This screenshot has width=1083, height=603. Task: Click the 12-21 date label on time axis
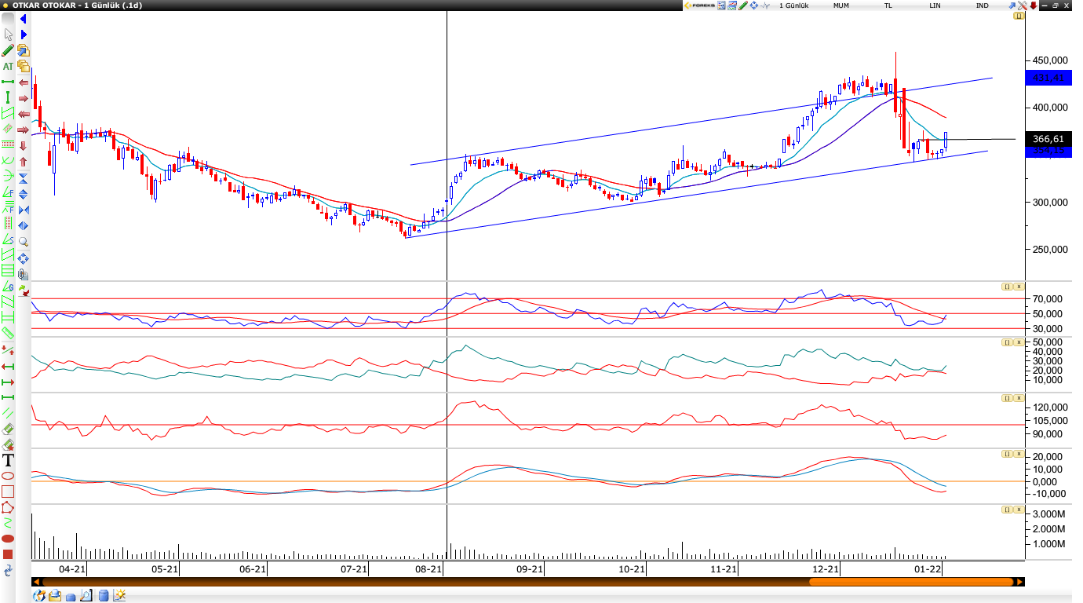[x=826, y=568]
